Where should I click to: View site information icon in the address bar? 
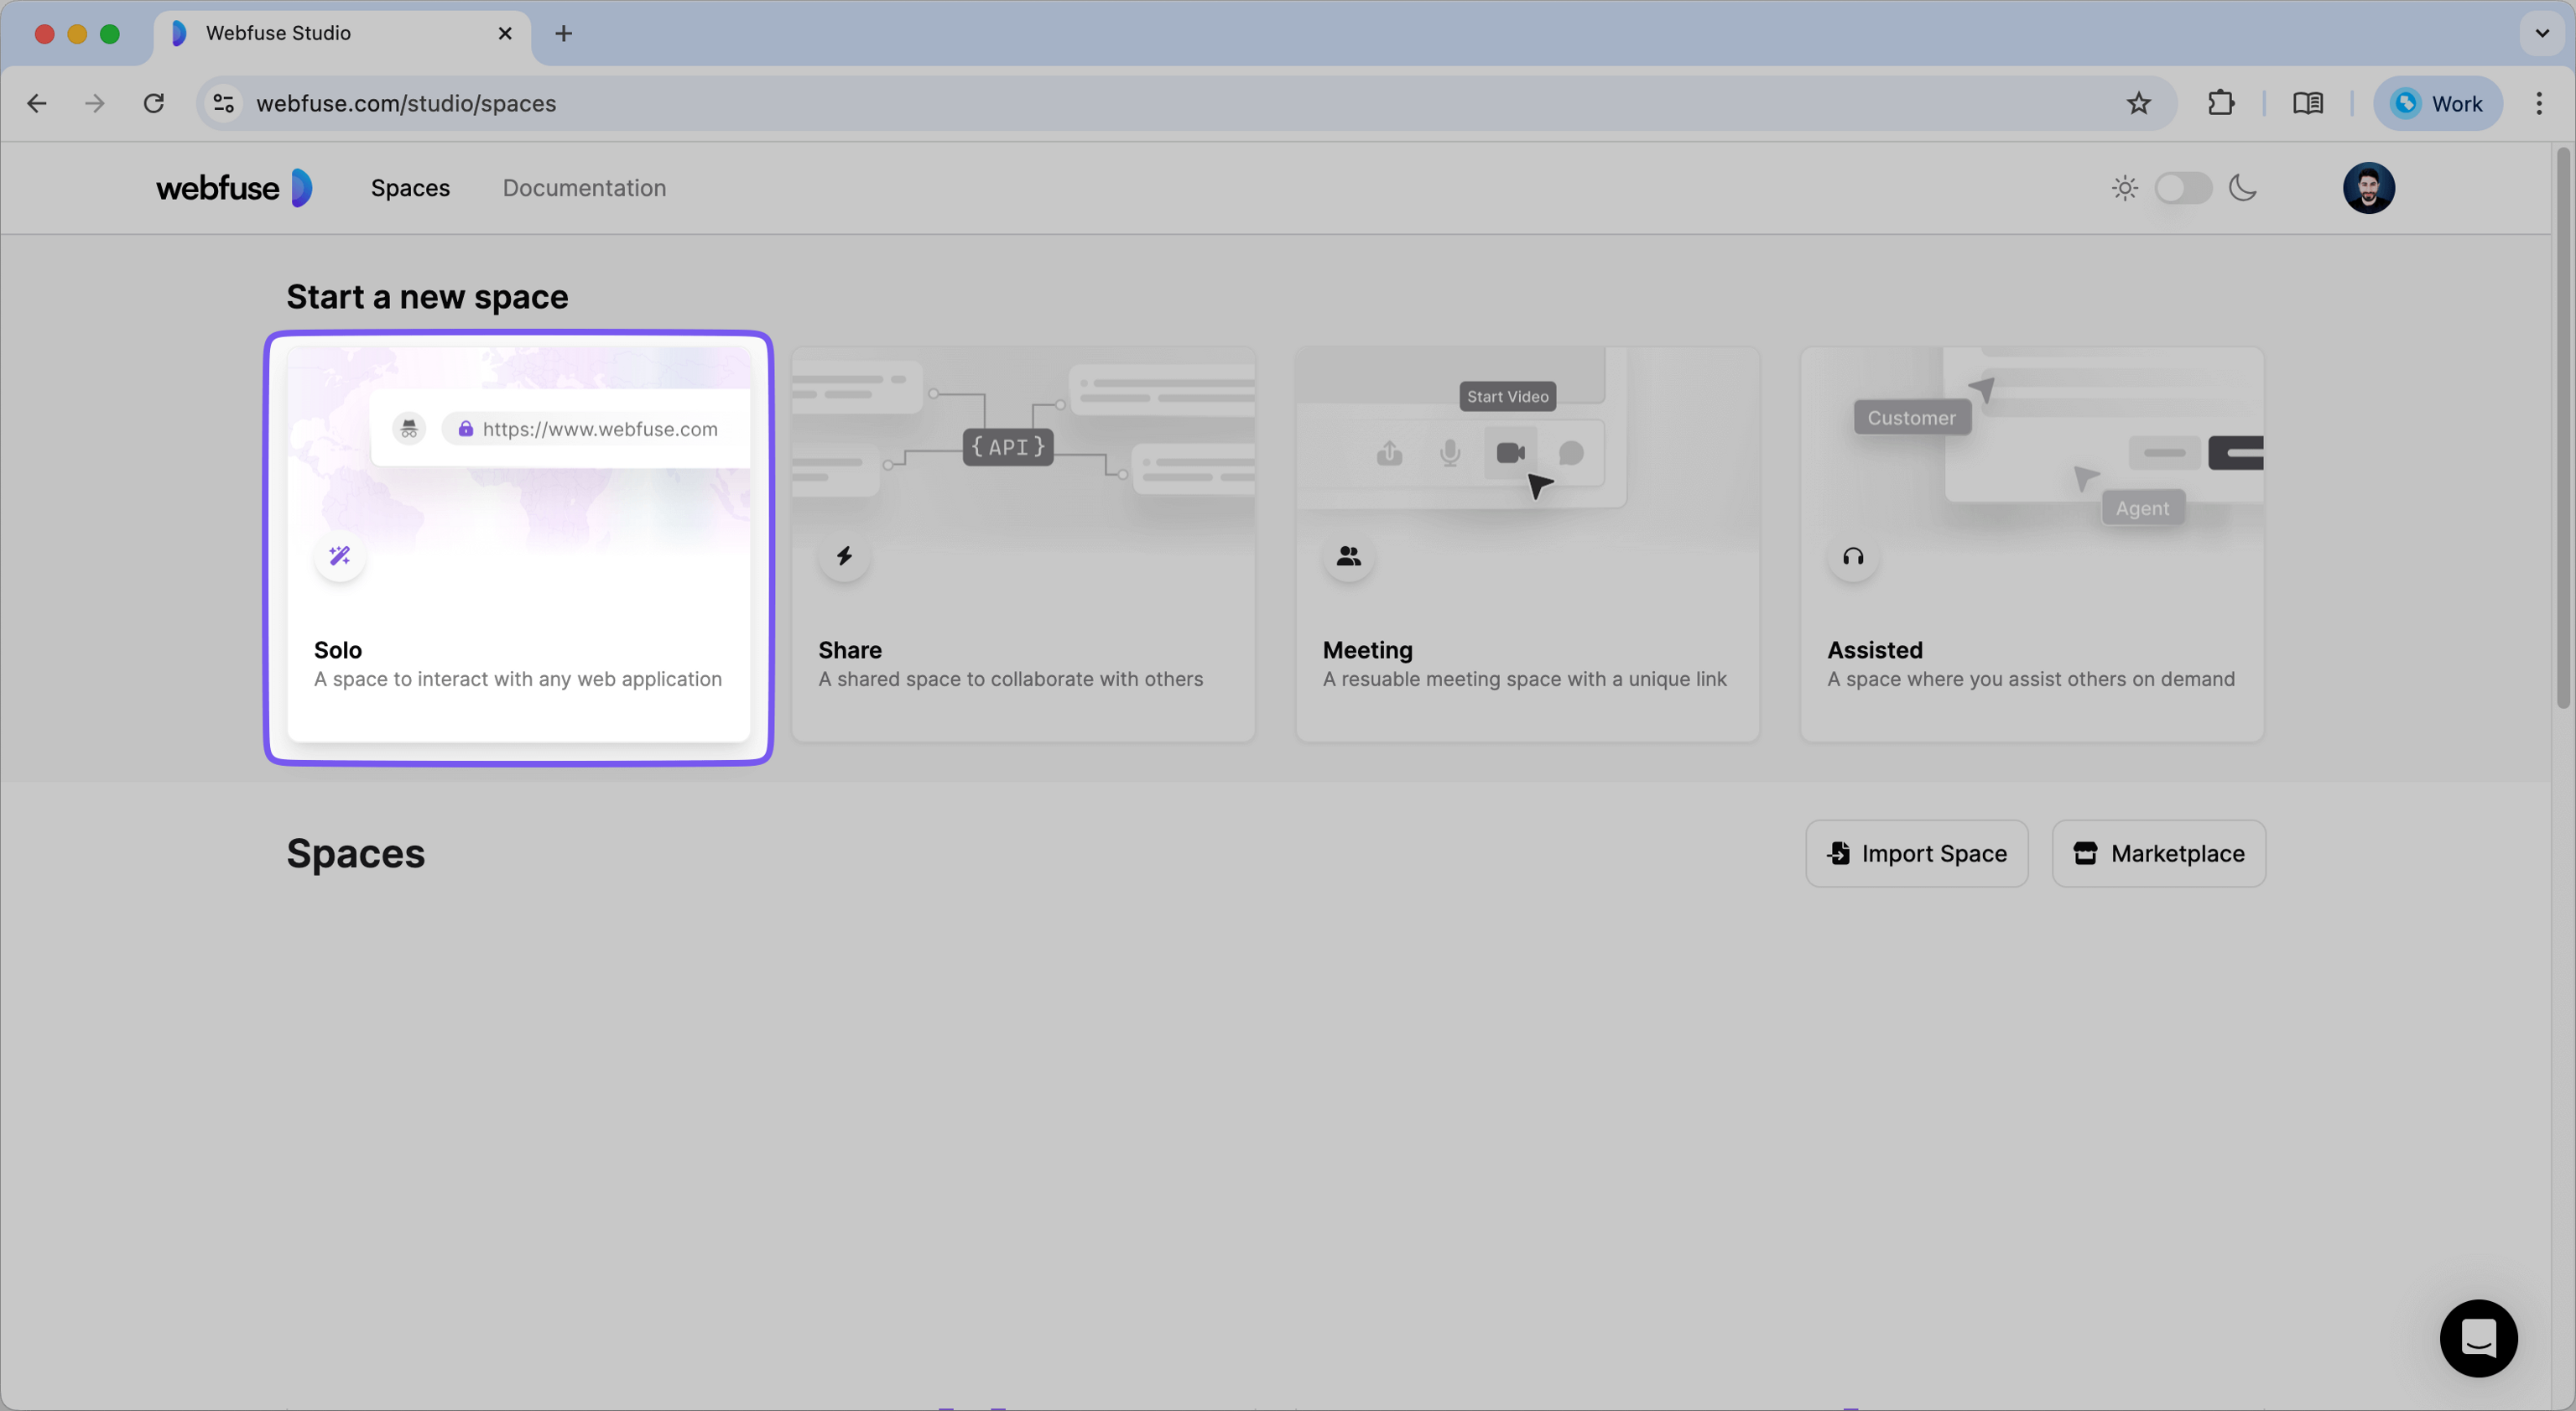222,103
